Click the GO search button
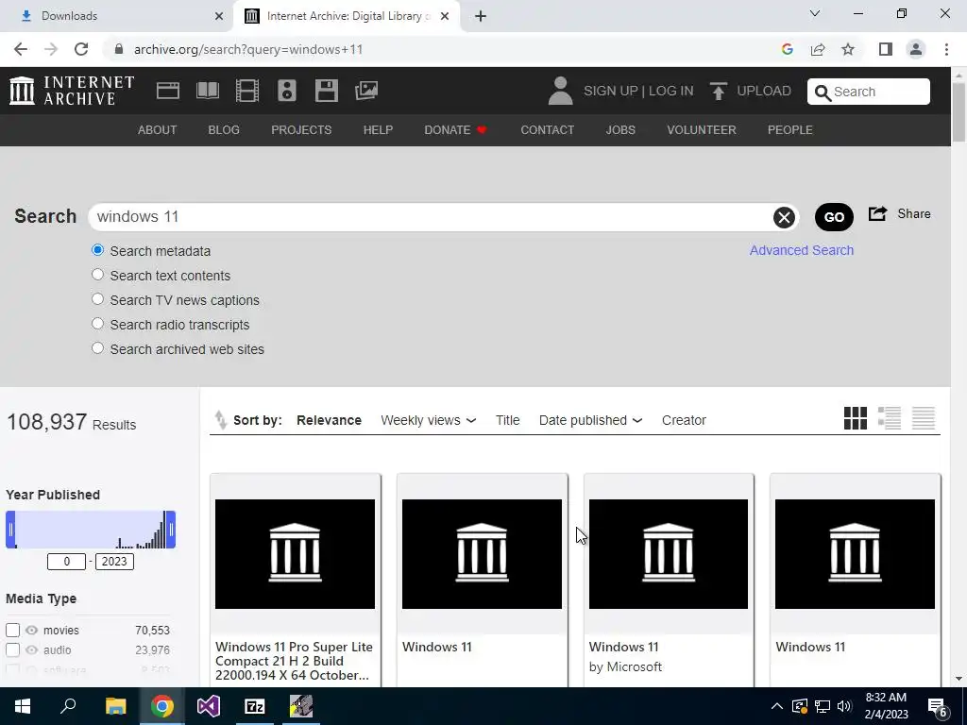 pos(834,217)
